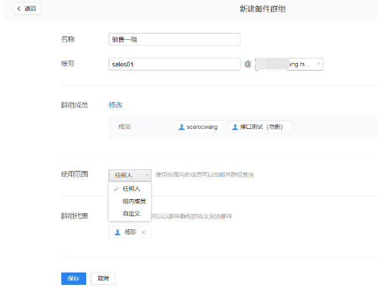Choose 自定义 in the scope list
Viewport: 377px width, 297px height.
[x=131, y=214]
